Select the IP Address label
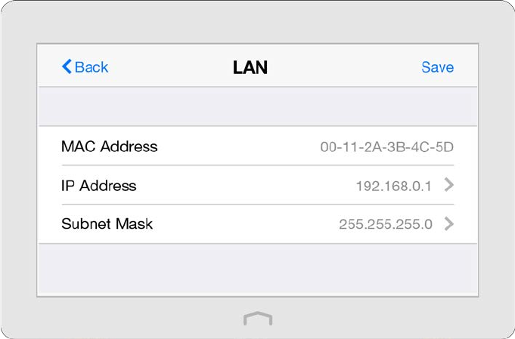 [x=98, y=185]
